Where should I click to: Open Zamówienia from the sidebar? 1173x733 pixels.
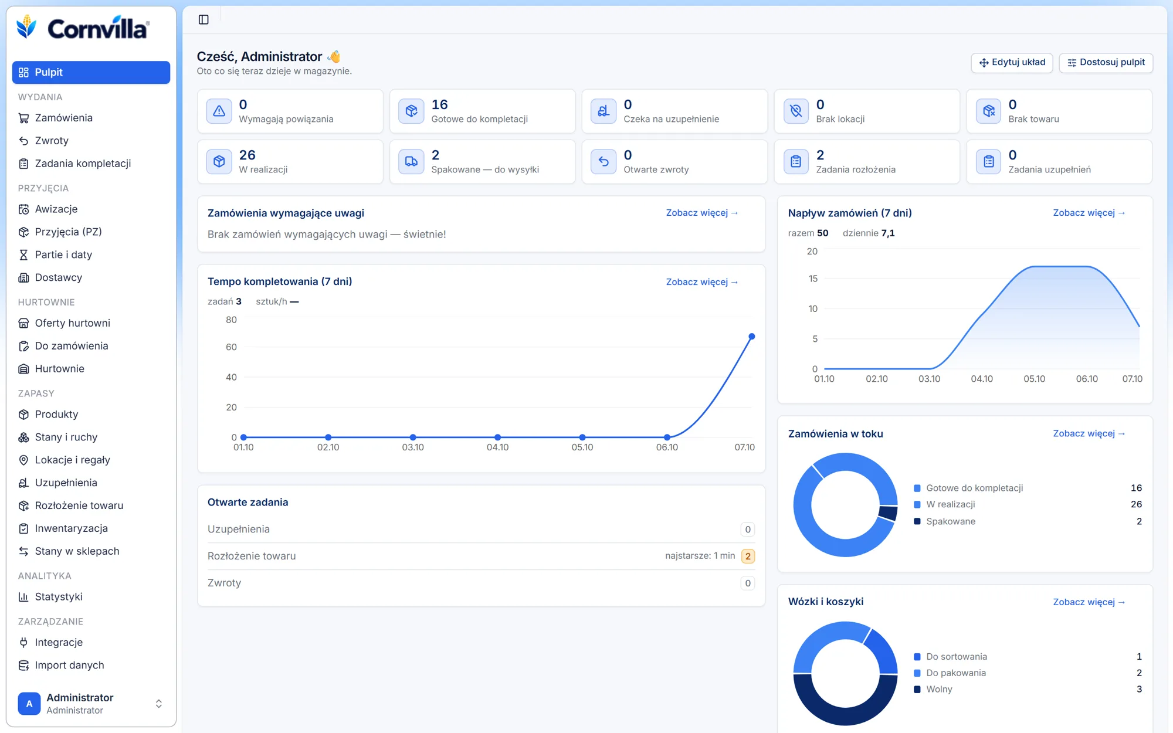[x=91, y=118]
